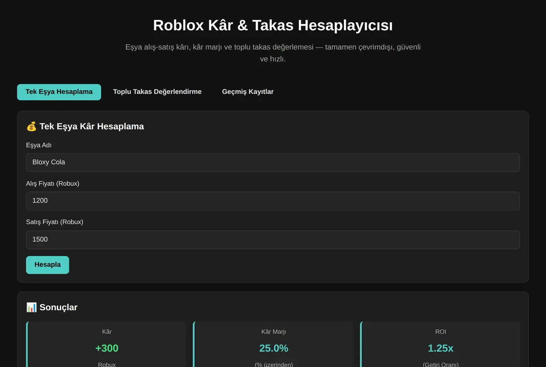546x367 pixels.
Task: Focus the Alış Fiyatı input containing 1200
Action: pyautogui.click(x=273, y=201)
